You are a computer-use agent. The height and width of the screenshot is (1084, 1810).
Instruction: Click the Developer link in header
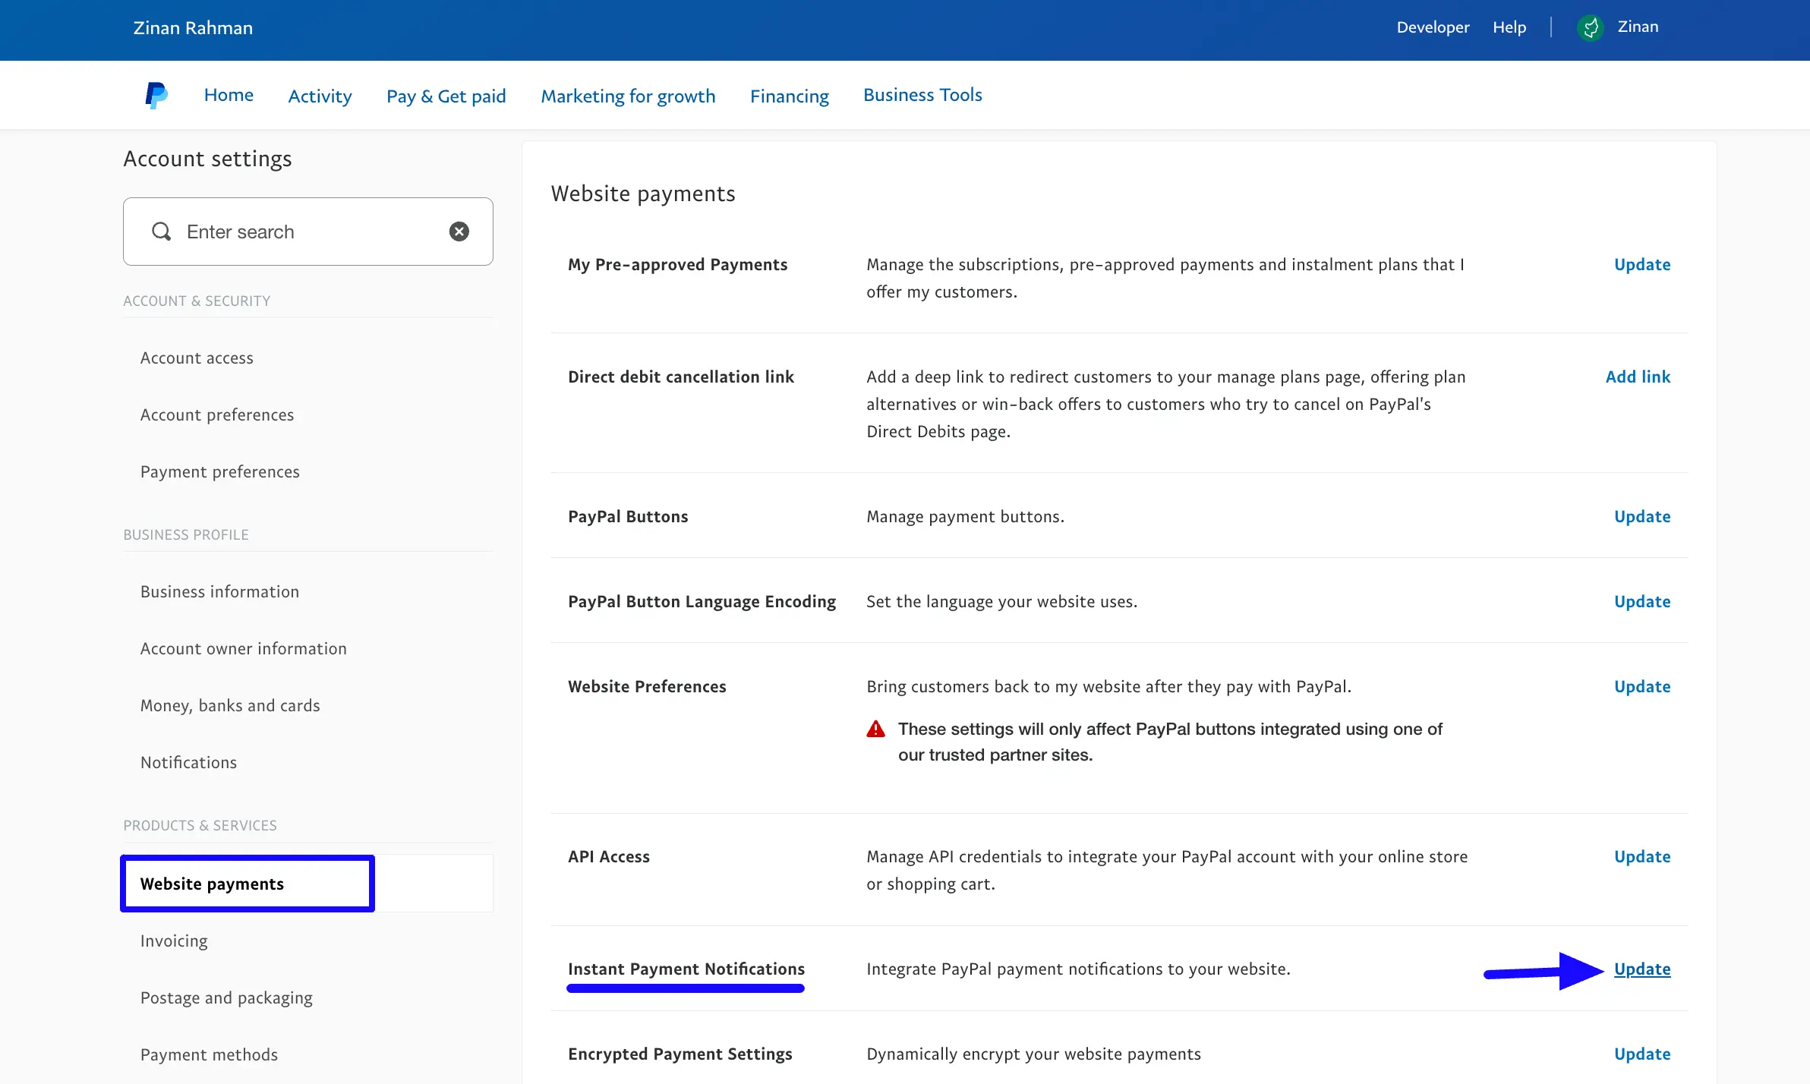[x=1433, y=27]
